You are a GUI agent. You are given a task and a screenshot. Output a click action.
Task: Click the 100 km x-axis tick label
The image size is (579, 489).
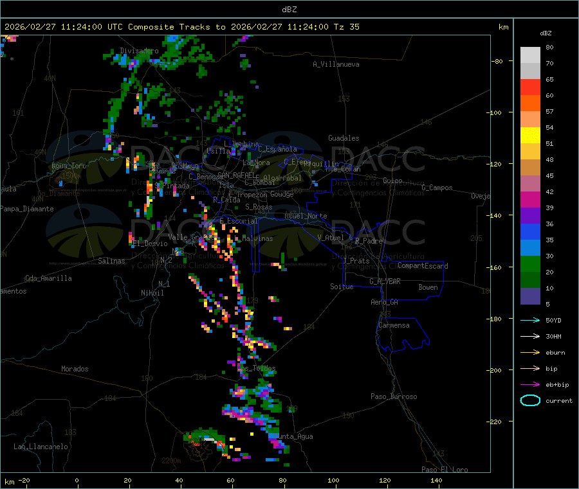[x=333, y=480]
